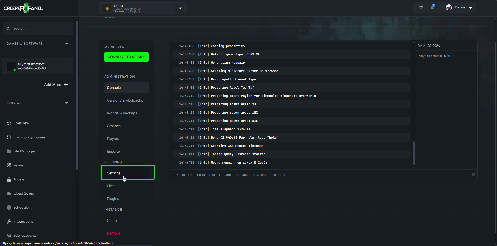Open Integrations link

(x=23, y=222)
